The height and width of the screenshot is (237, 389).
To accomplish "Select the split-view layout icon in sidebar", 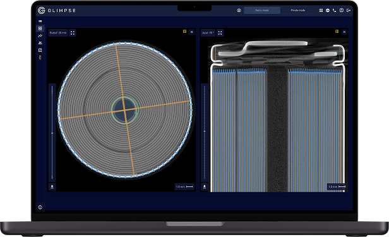I will [x=40, y=28].
